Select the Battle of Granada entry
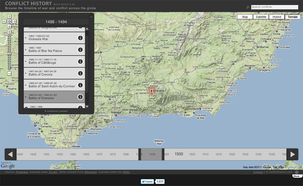Viewport: 303px width, 186px height. tap(54, 97)
